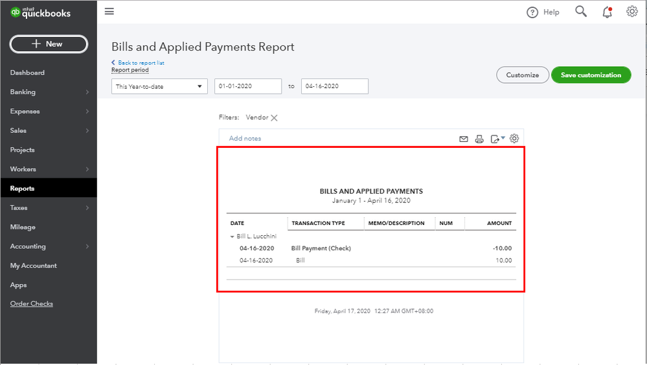Expand the Sales submenu arrow
Image resolution: width=647 pixels, height=365 pixels.
point(87,130)
